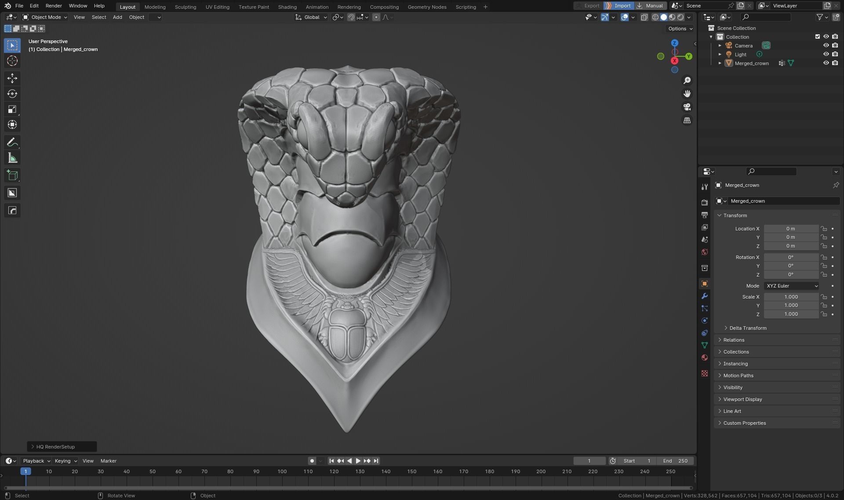Open the Keying dropdown
This screenshot has height=500, width=844.
(65, 461)
